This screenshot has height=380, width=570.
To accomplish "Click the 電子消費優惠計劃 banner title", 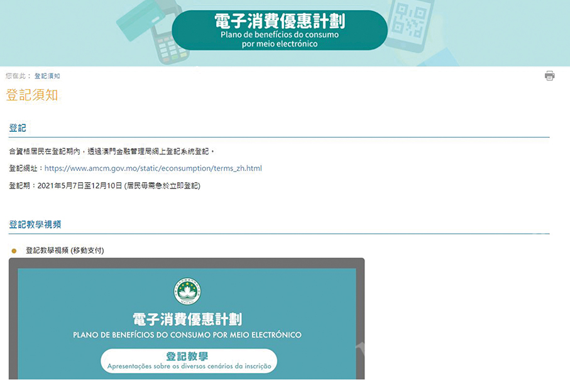I will coord(279,21).
